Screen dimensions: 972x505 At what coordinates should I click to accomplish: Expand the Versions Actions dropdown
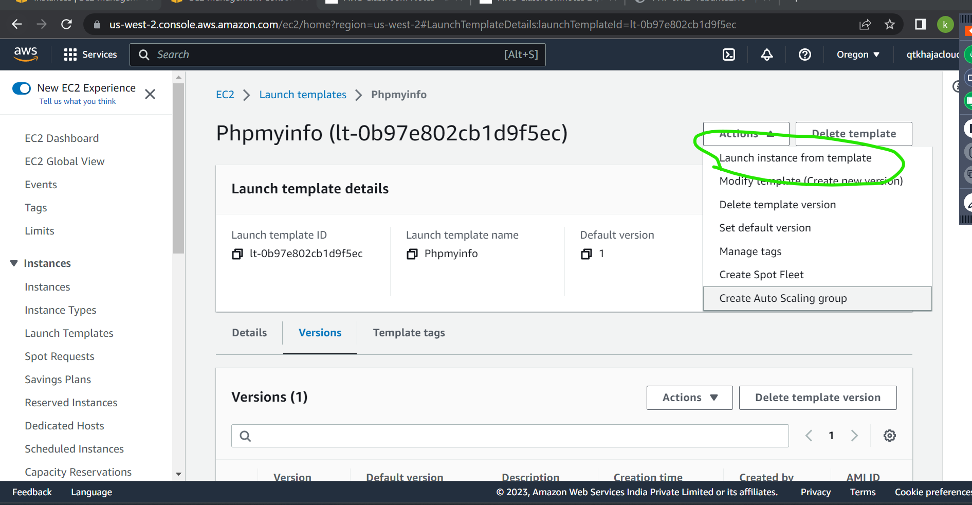tap(689, 398)
